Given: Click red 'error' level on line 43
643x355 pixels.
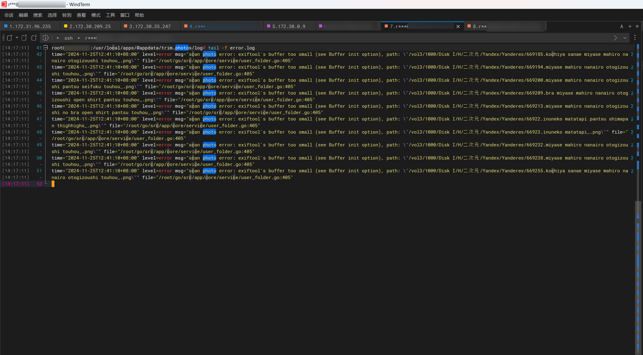Looking at the screenshot, I should pos(165,67).
